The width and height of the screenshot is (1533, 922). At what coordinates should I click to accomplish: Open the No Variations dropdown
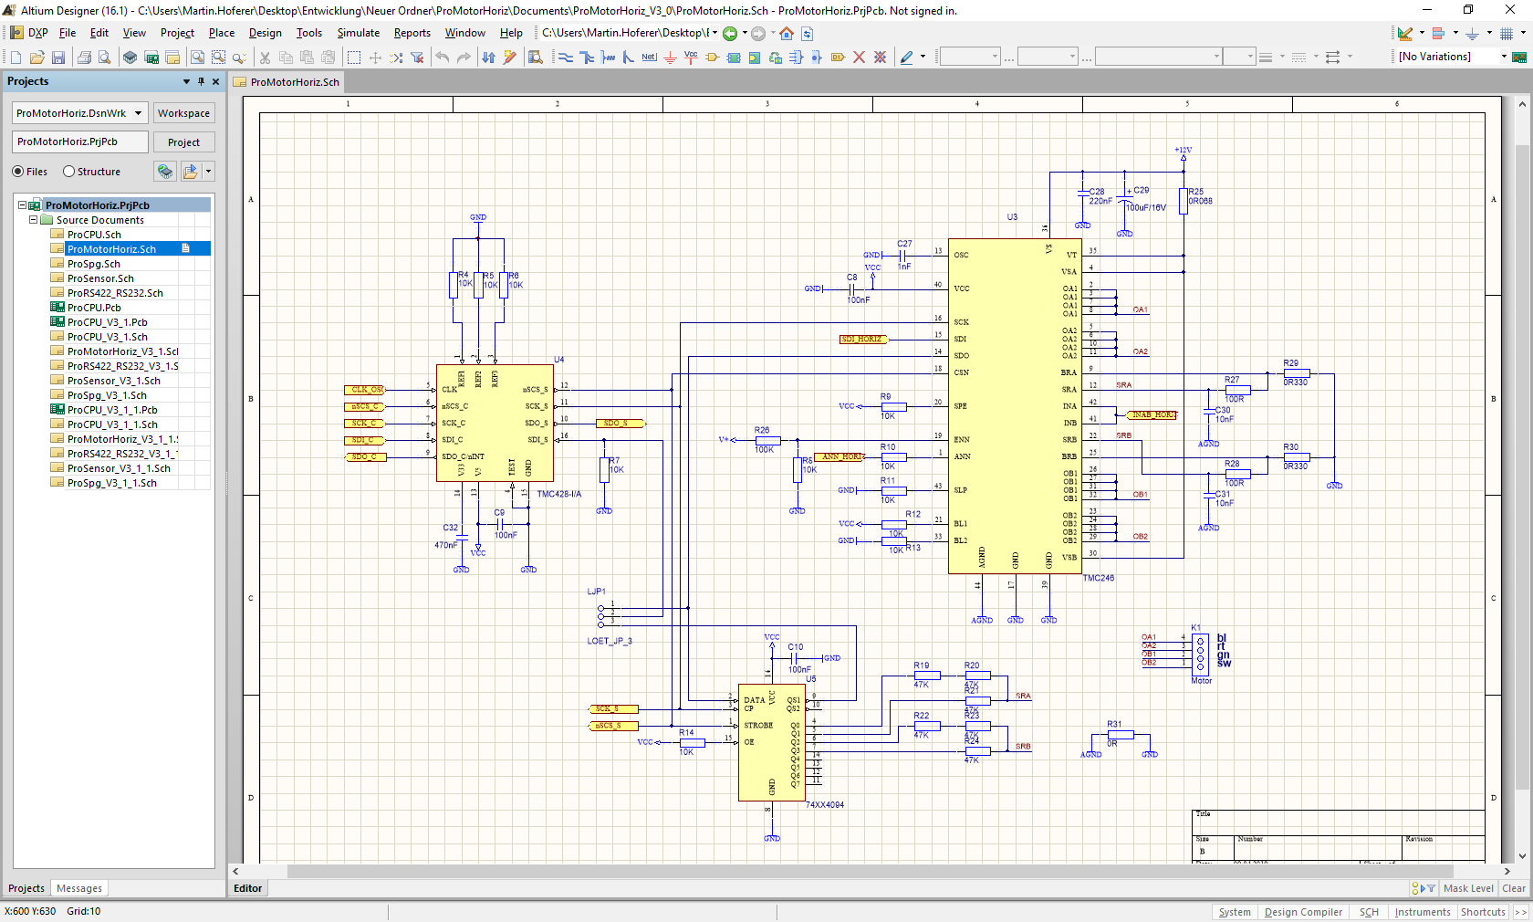point(1504,57)
